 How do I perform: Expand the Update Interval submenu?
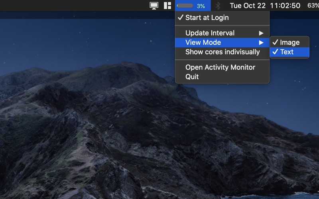pyautogui.click(x=222, y=33)
